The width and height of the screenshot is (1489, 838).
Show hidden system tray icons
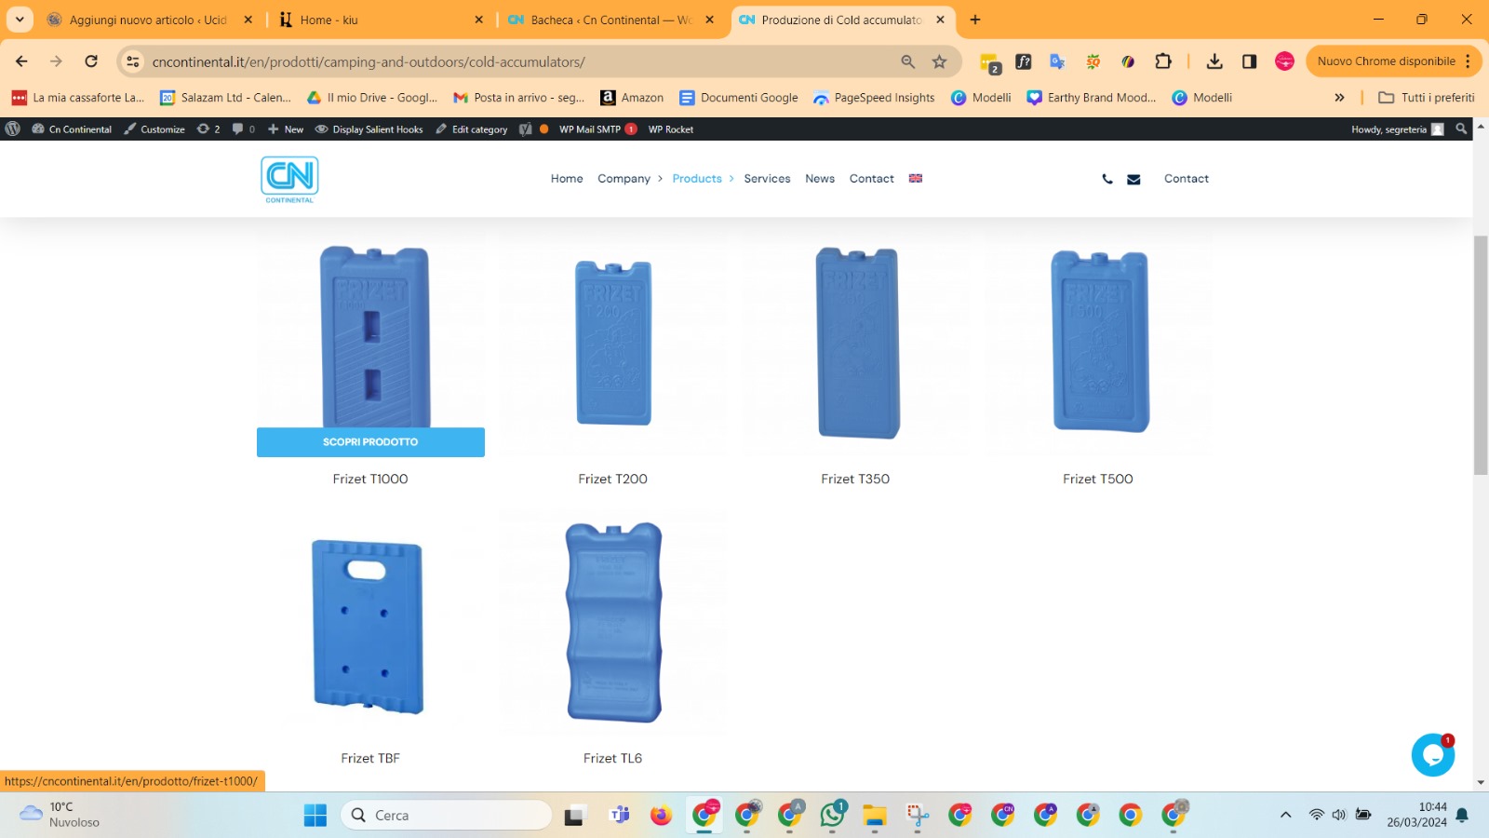tap(1286, 816)
